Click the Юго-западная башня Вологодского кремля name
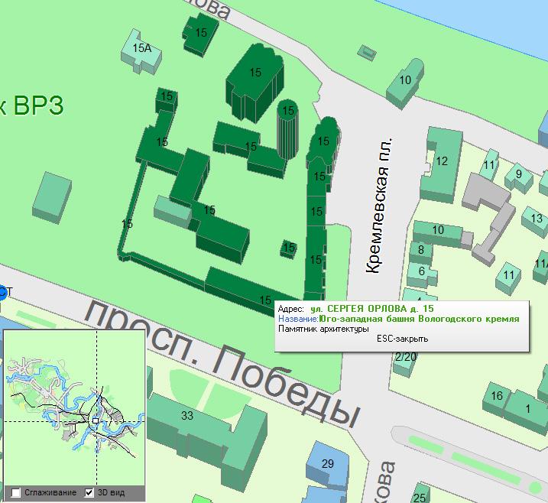 pos(419,319)
